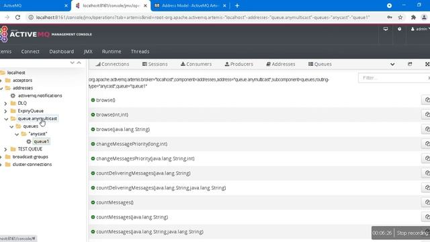Open the Threads menu
This screenshot has height=242, width=430.
click(140, 52)
